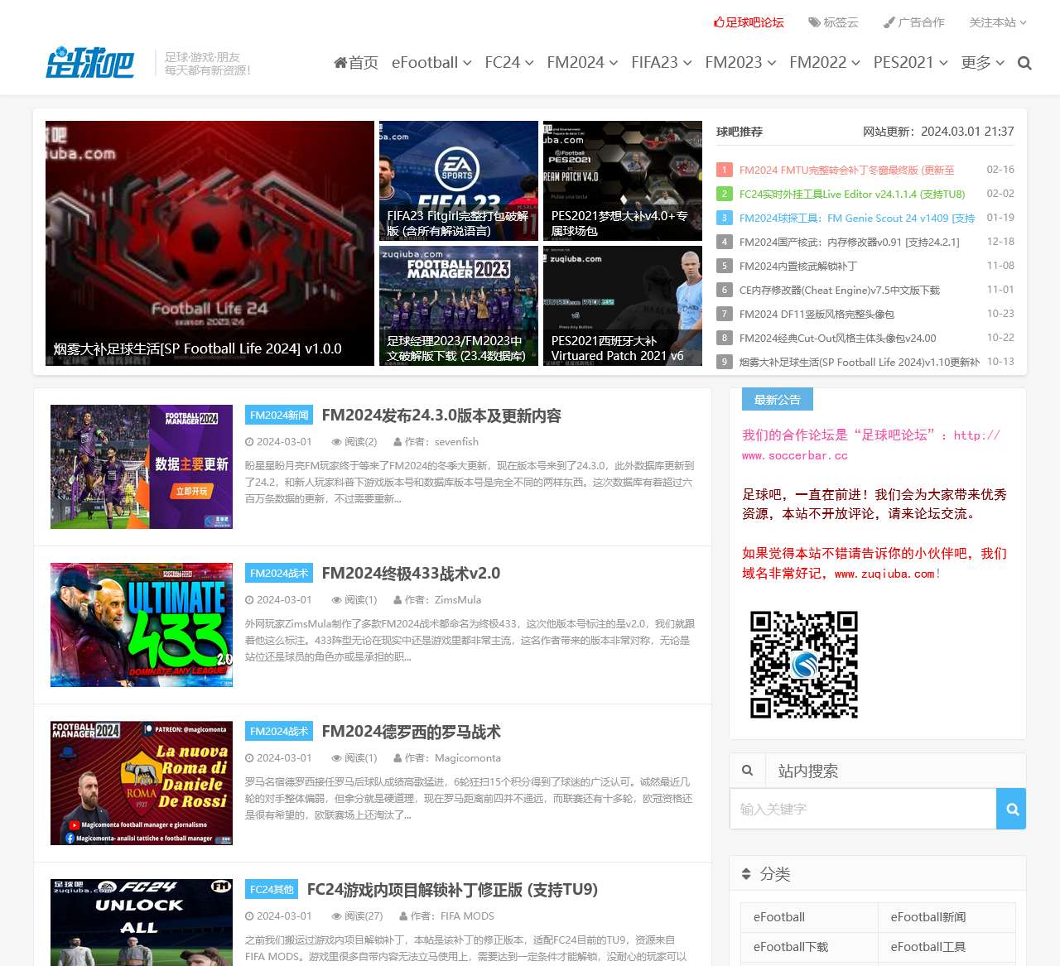Open the 标签云 tag cloud link
Screen dimensions: 1060x966
(x=833, y=22)
